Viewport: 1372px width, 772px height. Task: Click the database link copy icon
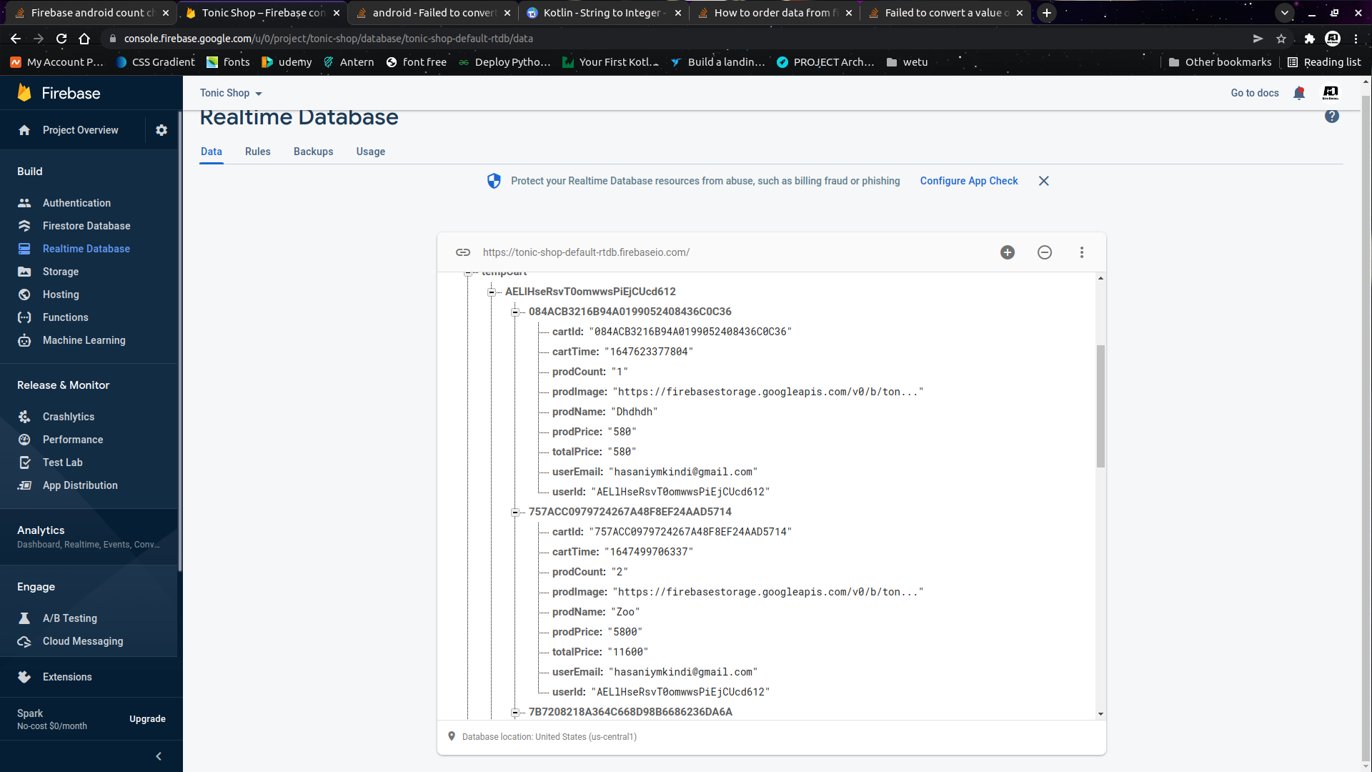462,252
